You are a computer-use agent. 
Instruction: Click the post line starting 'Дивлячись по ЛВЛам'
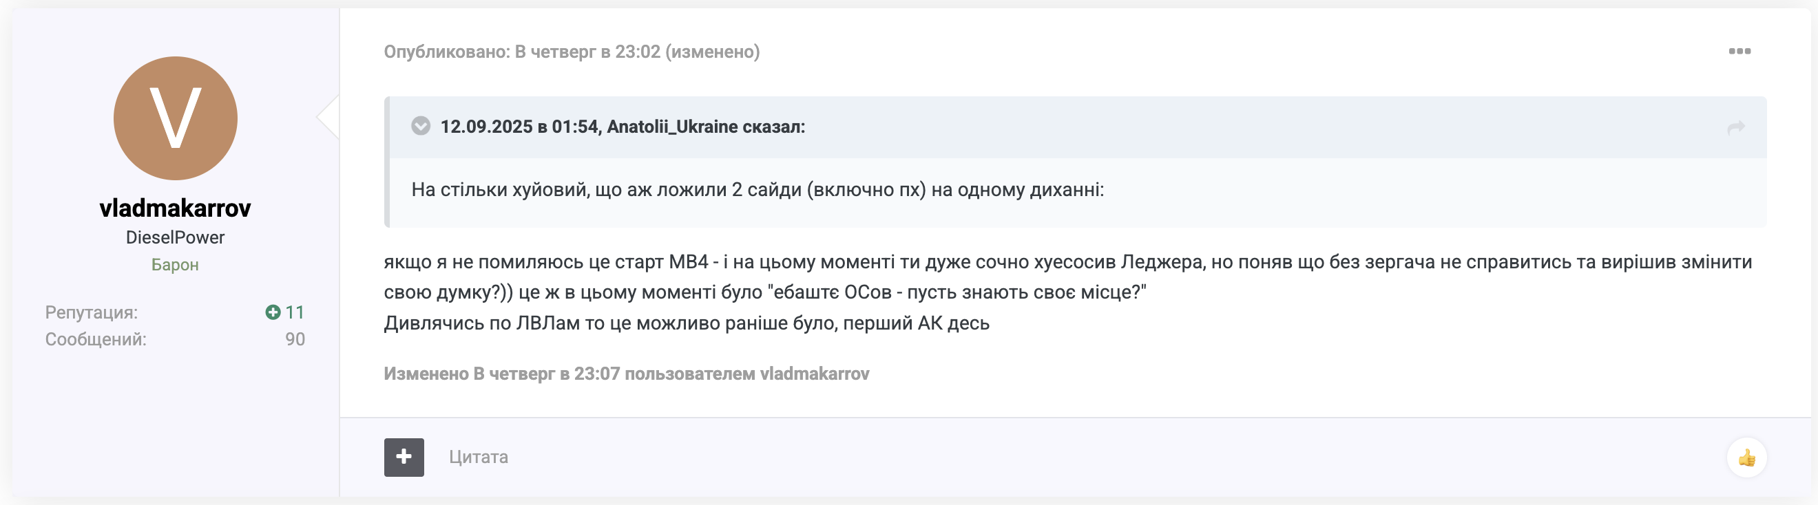click(686, 323)
